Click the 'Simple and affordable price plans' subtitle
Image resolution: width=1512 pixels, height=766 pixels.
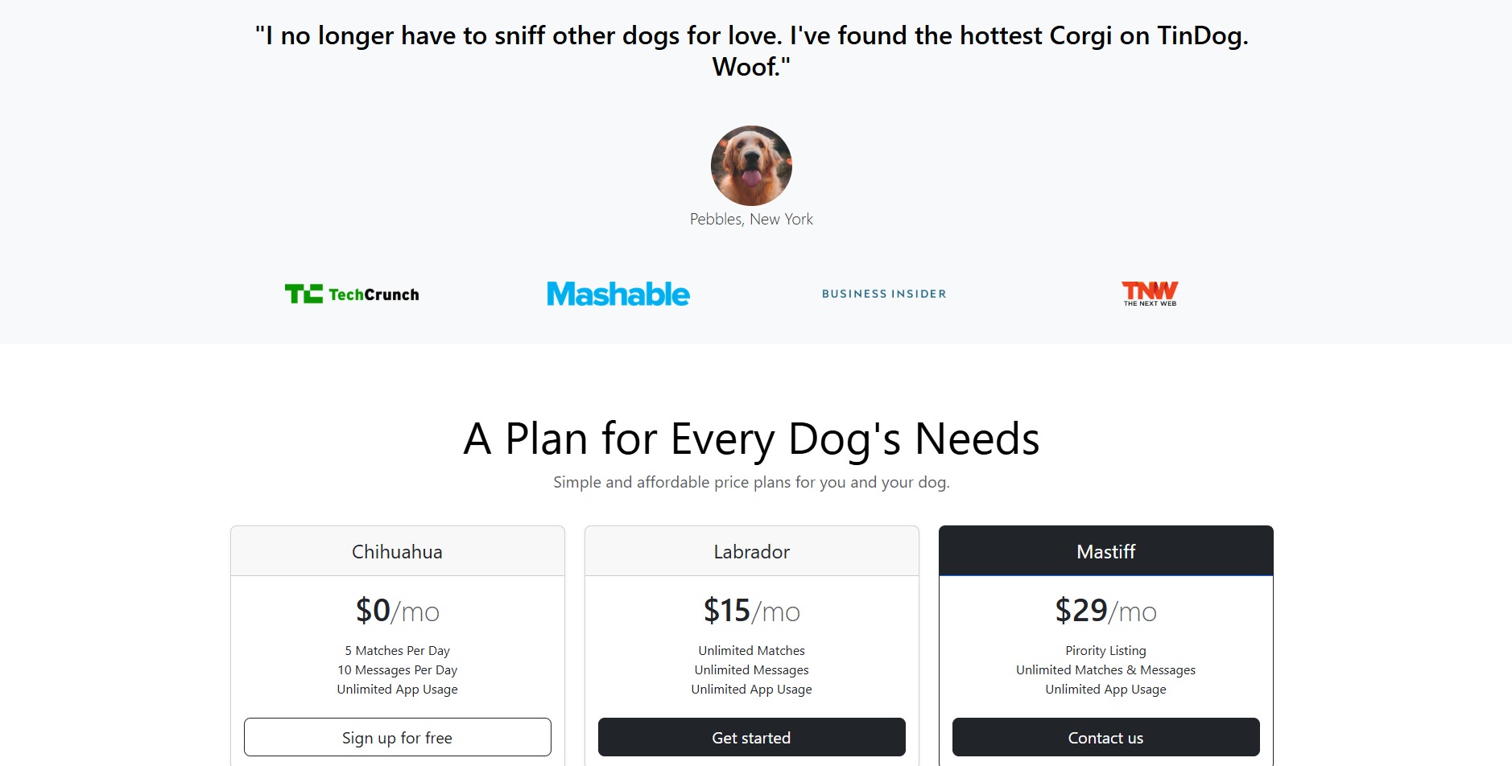point(751,483)
